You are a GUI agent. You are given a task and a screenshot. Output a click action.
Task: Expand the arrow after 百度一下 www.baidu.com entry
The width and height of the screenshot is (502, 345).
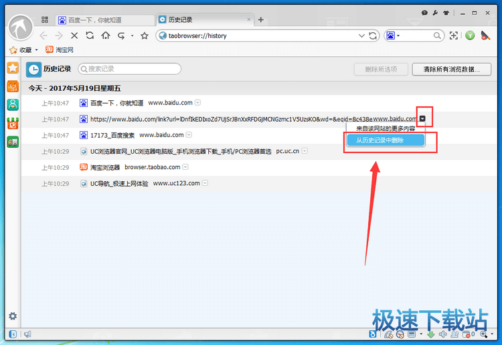point(198,103)
